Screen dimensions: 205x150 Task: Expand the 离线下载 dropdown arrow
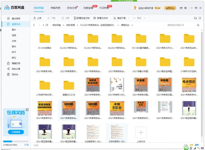click(x=128, y=18)
